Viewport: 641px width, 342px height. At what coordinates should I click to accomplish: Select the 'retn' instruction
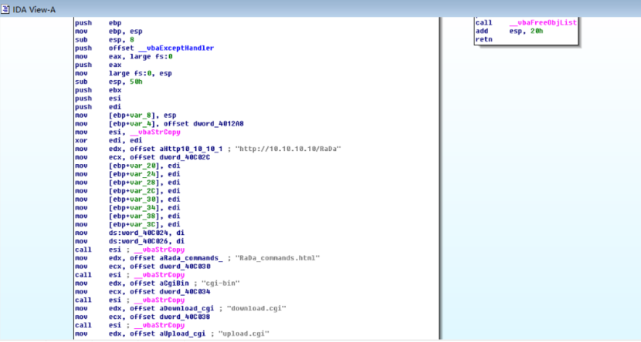[x=484, y=39]
